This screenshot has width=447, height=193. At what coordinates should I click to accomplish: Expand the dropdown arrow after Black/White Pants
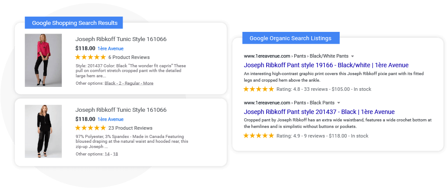pyautogui.click(x=352, y=56)
